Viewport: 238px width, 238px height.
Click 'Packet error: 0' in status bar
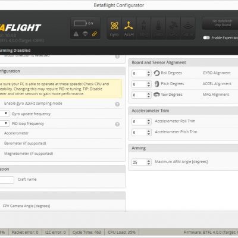click(25, 232)
